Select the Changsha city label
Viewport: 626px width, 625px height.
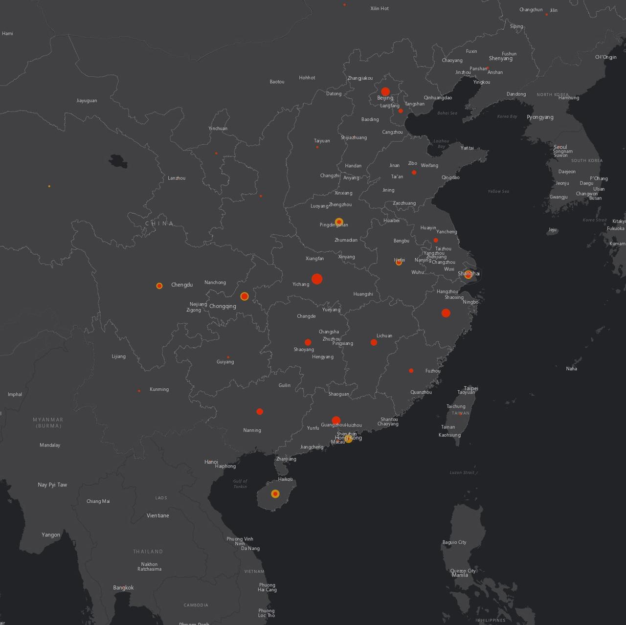(x=329, y=332)
